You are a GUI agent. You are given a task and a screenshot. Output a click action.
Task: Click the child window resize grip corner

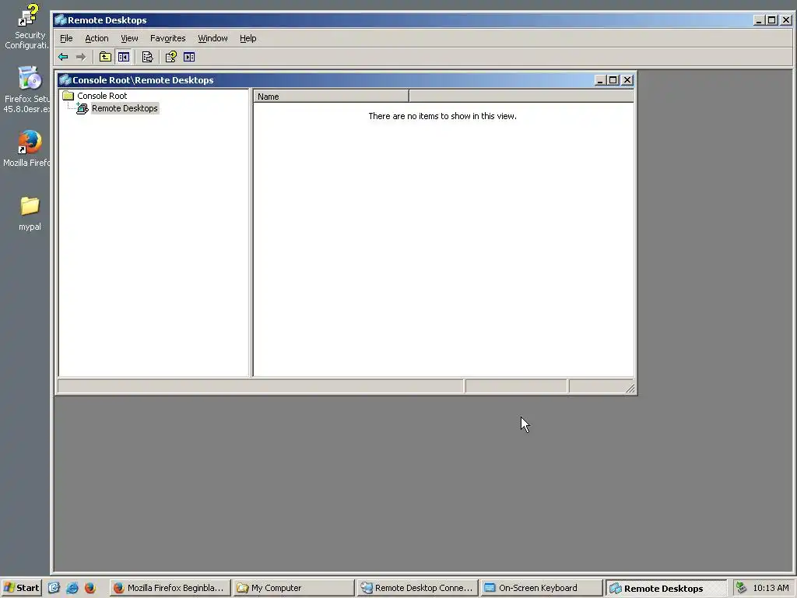tap(630, 389)
